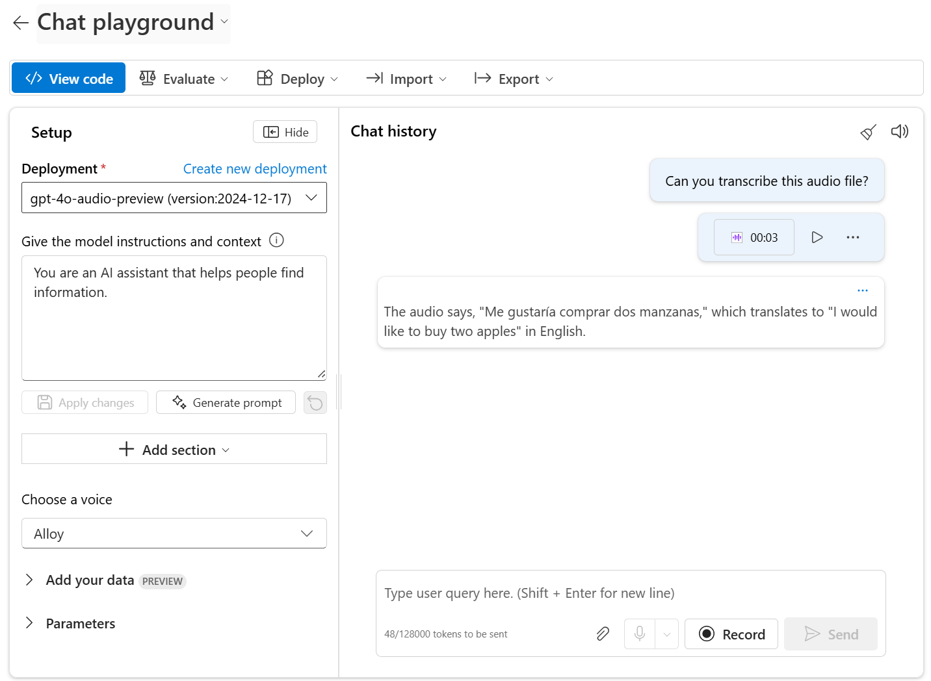931x681 pixels.
Task: Clear chat history with the broom icon
Action: [x=868, y=133]
